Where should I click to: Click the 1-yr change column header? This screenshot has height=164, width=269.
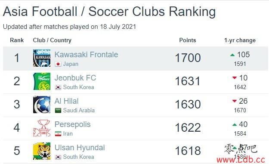pos(240,40)
